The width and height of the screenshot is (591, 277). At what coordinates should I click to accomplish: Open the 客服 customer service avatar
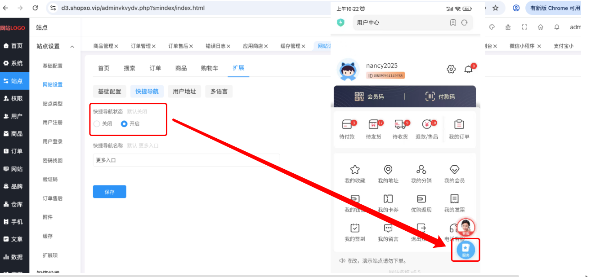(x=466, y=227)
